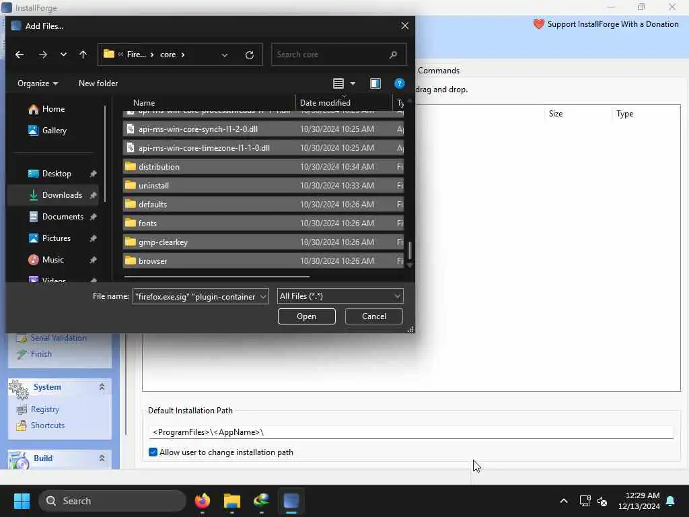Screen dimensions: 689x517
Task: Show hidden system tray icons
Action: (x=564, y=501)
